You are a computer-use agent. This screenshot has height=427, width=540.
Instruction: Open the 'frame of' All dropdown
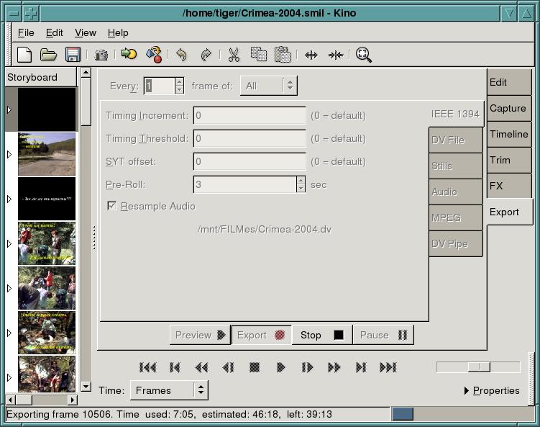(x=267, y=86)
